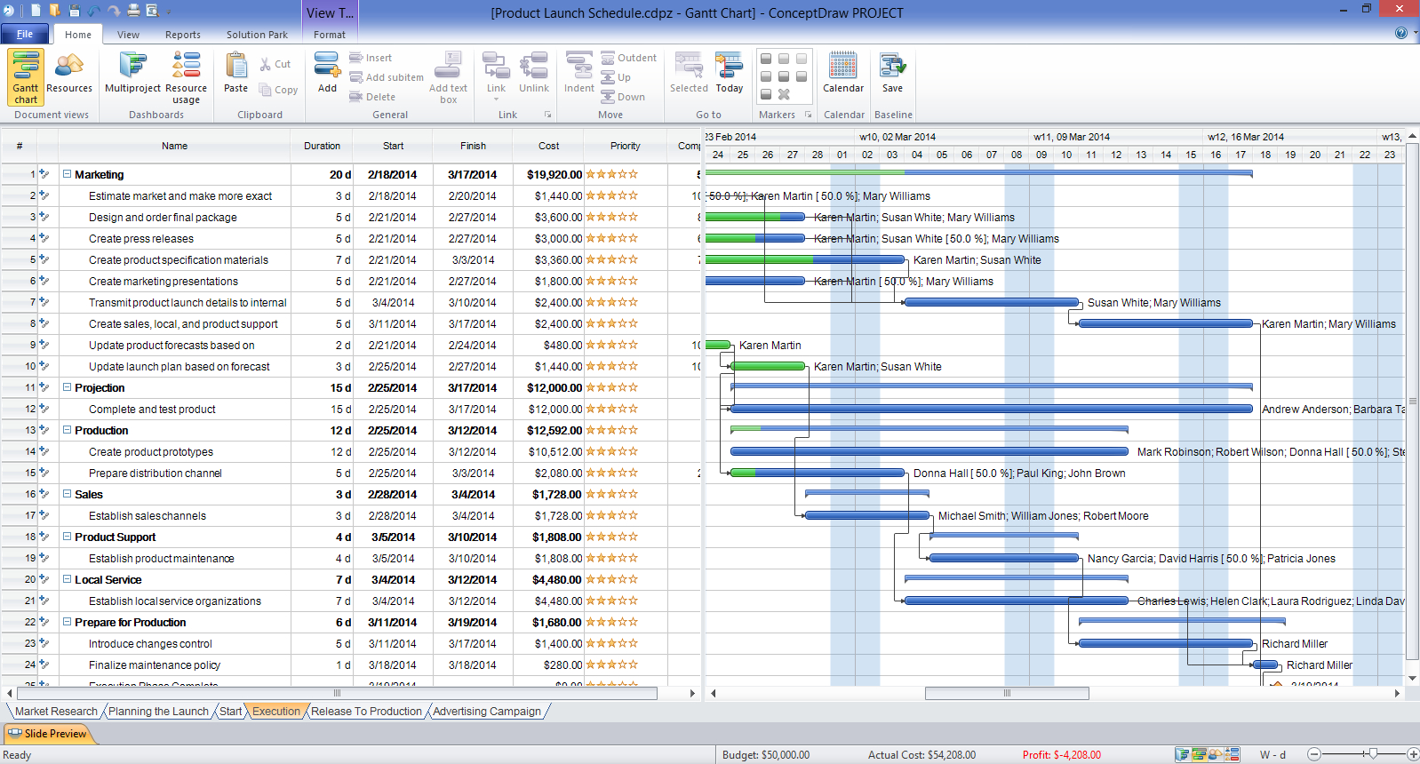Click the Cost column header
The width and height of the screenshot is (1420, 764).
(548, 146)
